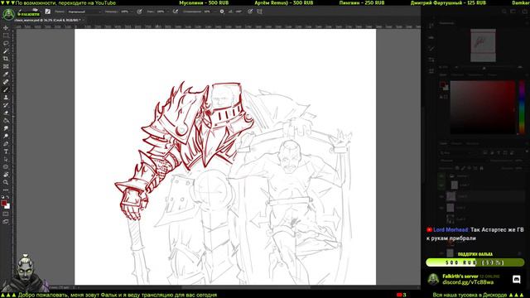Click the red foreground color swatch in toolbar
The image size is (530, 298).
[x=3, y=203]
